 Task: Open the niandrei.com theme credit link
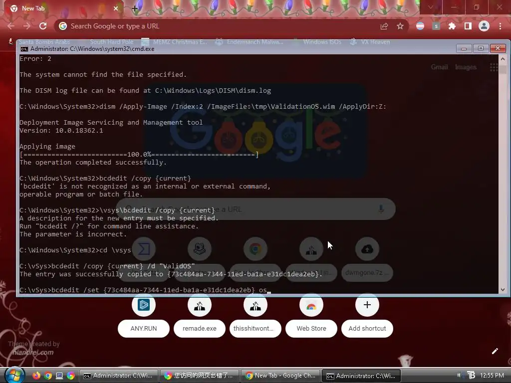click(x=33, y=353)
